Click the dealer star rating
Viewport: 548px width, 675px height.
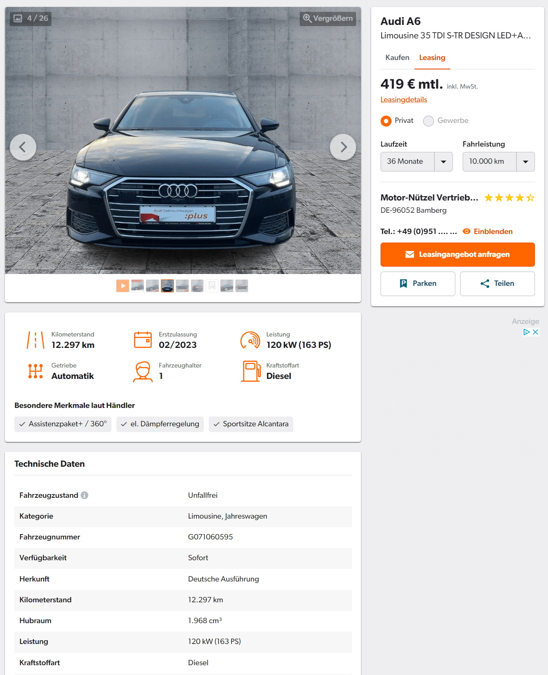(x=509, y=198)
